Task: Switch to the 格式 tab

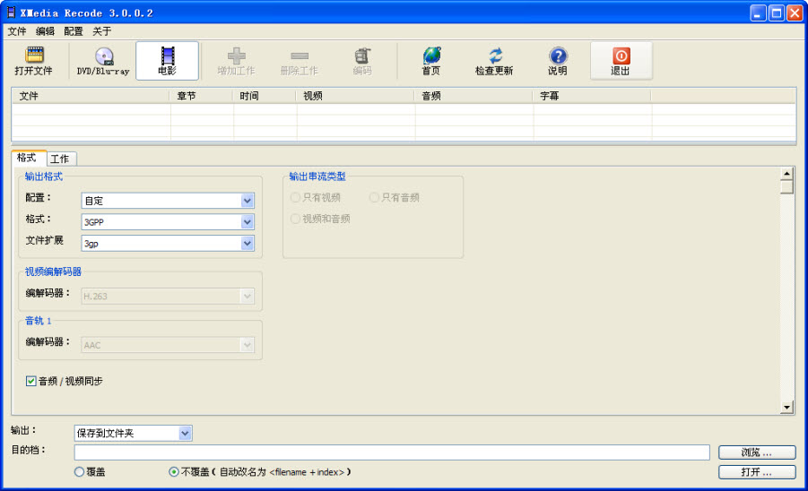Action: click(x=27, y=158)
